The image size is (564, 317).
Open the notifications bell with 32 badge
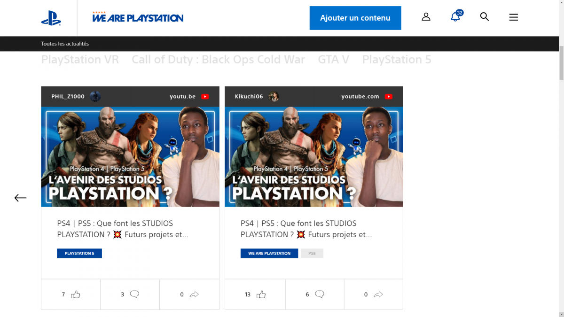pyautogui.click(x=455, y=17)
